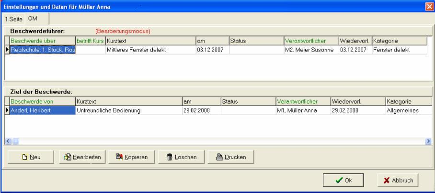435x193 pixels.
Task: Select cell 'Realschule; 1. Stock; Rau'
Action: click(x=43, y=50)
